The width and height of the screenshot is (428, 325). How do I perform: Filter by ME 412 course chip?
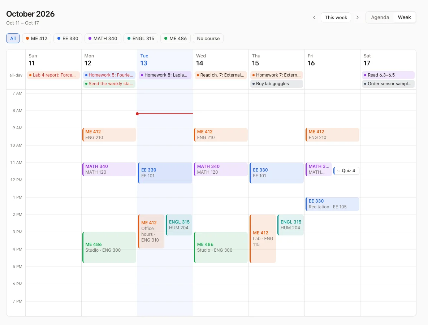coord(36,39)
